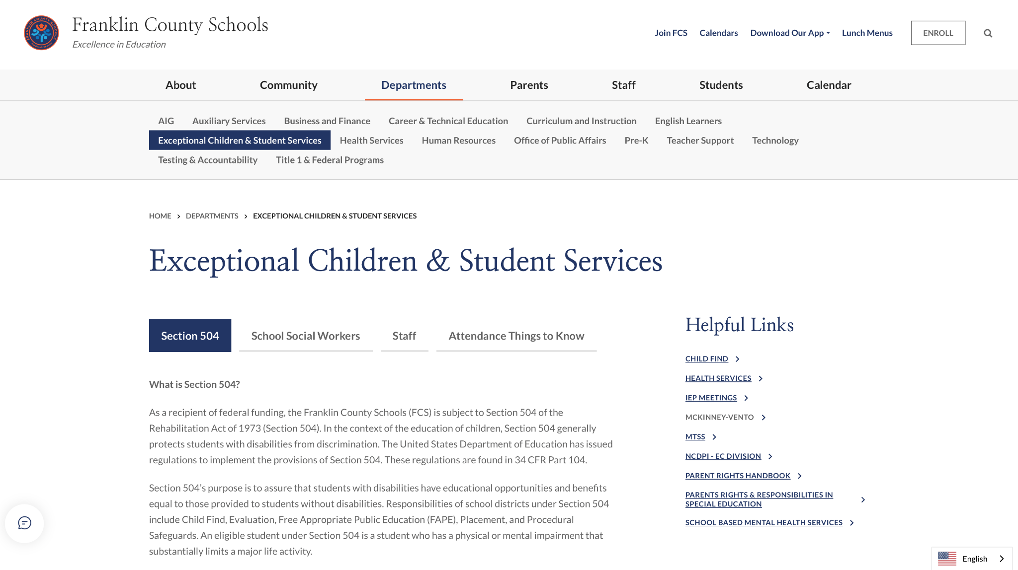Click the HOME breadcrumb
The width and height of the screenshot is (1018, 570).
coord(160,216)
